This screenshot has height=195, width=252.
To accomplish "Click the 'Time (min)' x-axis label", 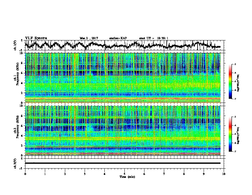I will 127,177.
